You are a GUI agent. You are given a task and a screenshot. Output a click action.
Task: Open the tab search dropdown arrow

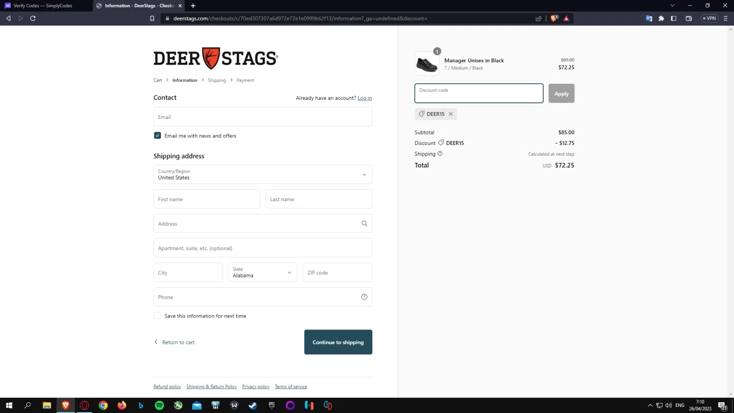click(x=672, y=6)
